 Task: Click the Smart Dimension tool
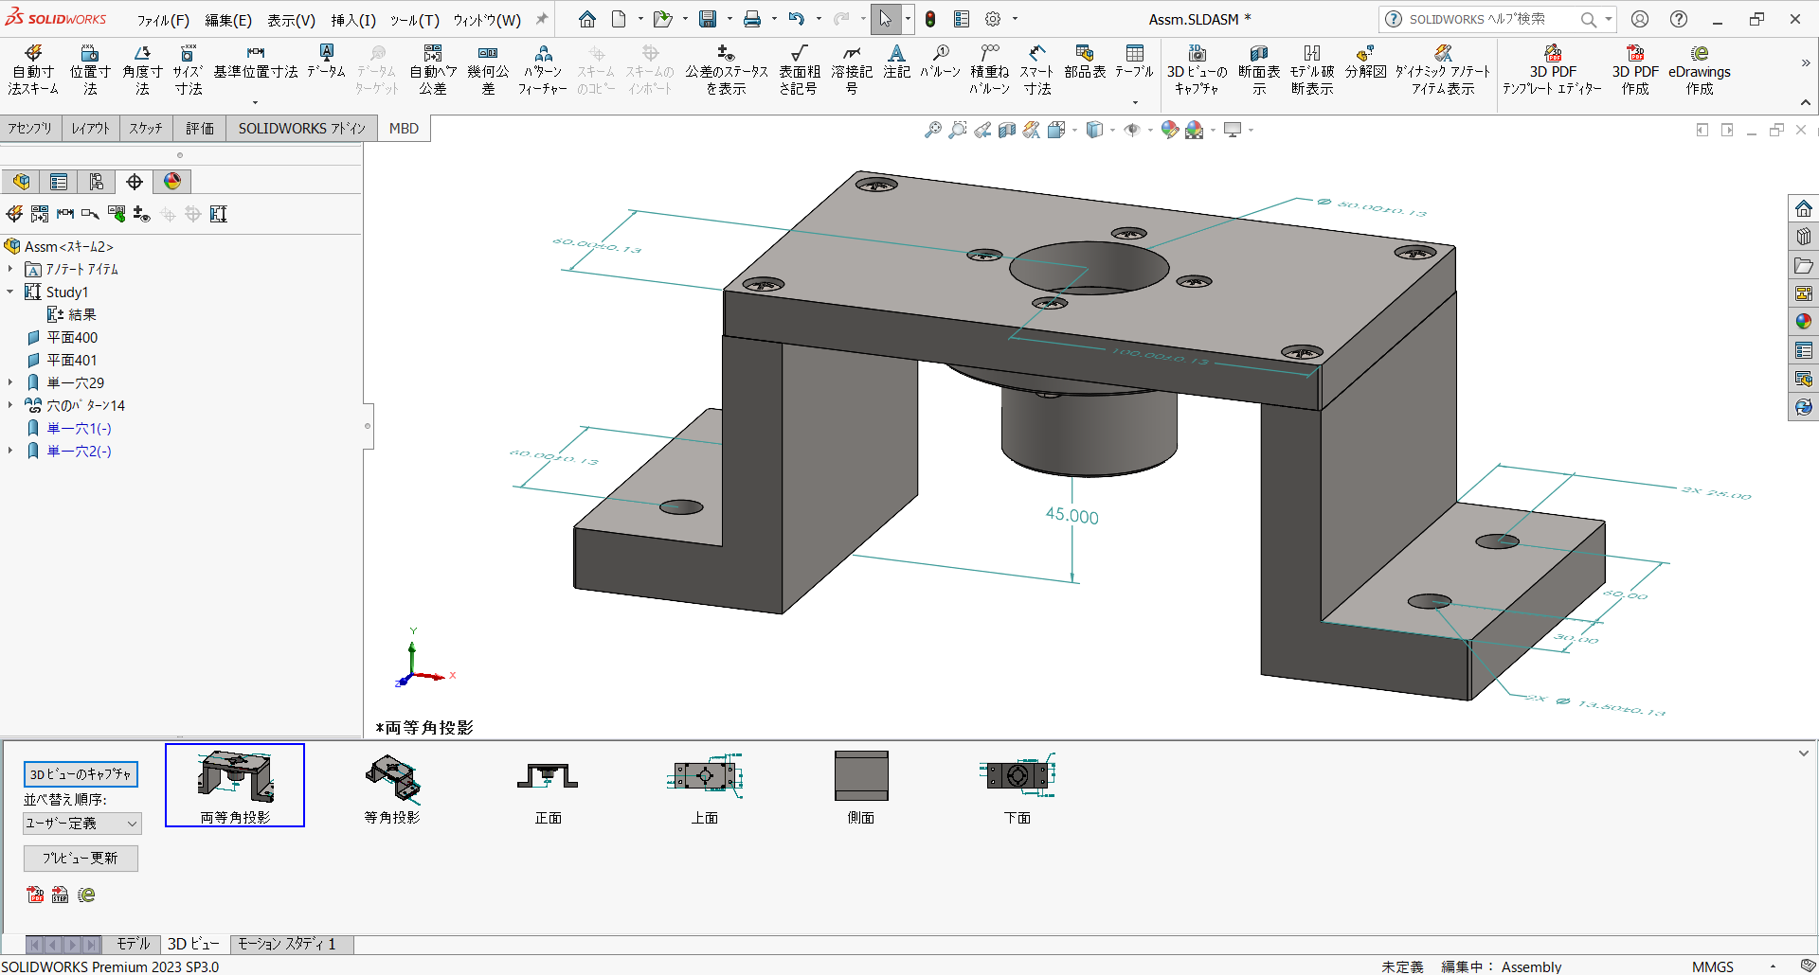tap(1036, 70)
